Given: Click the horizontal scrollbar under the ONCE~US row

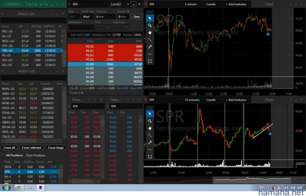Looking at the screenshot, I should pyautogui.click(x=32, y=141).
